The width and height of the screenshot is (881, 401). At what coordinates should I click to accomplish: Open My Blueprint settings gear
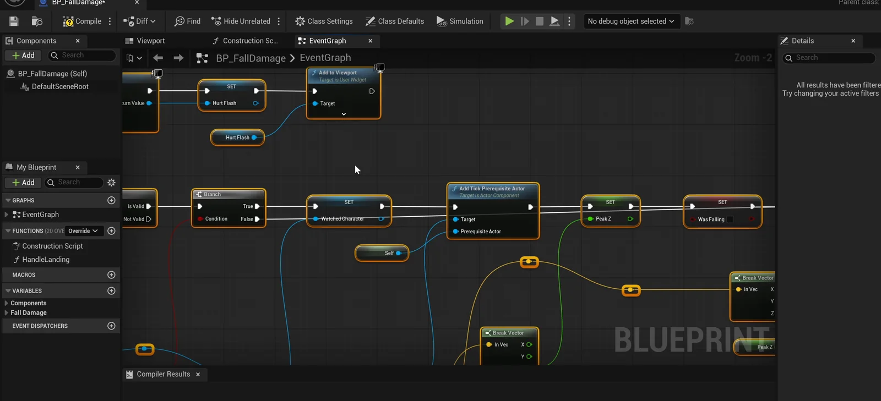click(x=112, y=183)
